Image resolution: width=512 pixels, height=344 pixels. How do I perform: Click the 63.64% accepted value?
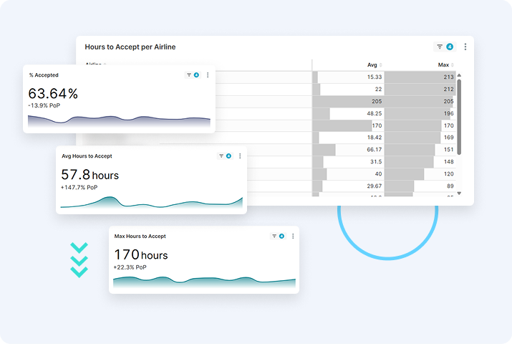click(x=53, y=93)
